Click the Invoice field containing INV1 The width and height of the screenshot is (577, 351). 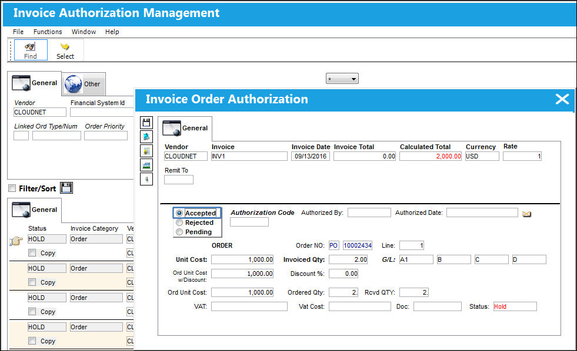tap(249, 156)
